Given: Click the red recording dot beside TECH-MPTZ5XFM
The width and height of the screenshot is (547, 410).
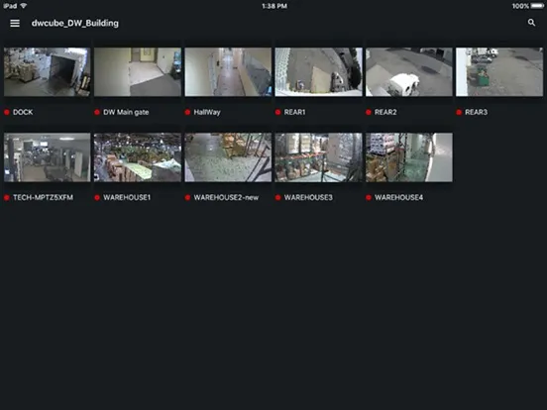Looking at the screenshot, I should point(7,198).
